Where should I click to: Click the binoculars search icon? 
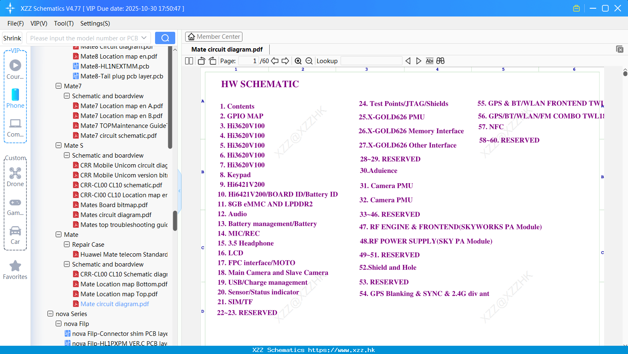(440, 61)
